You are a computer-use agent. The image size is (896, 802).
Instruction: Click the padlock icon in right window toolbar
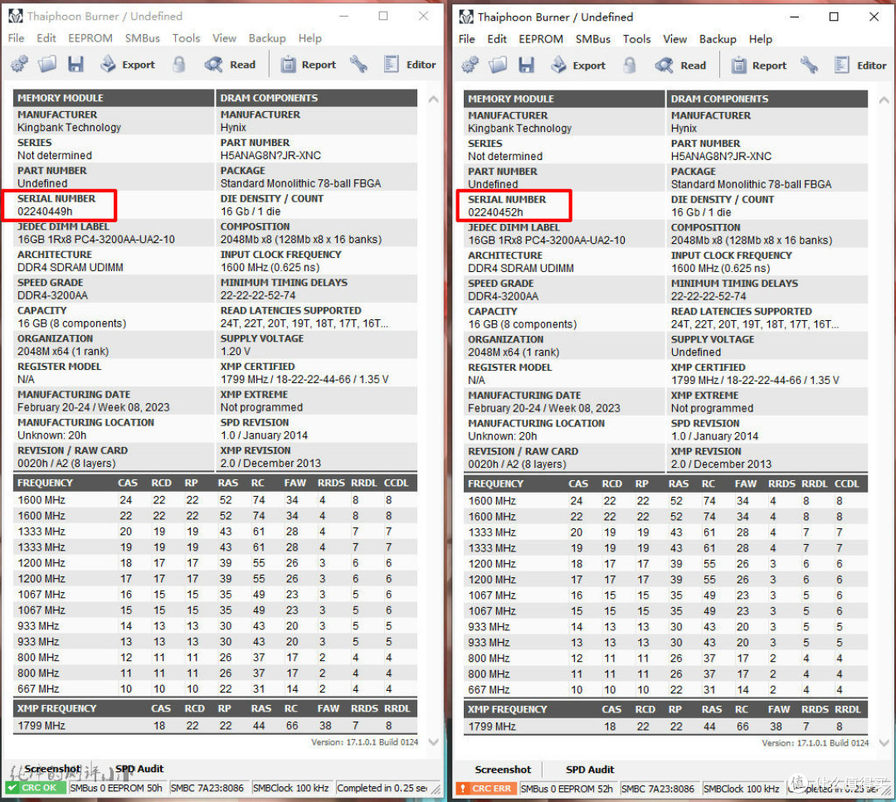tap(630, 66)
